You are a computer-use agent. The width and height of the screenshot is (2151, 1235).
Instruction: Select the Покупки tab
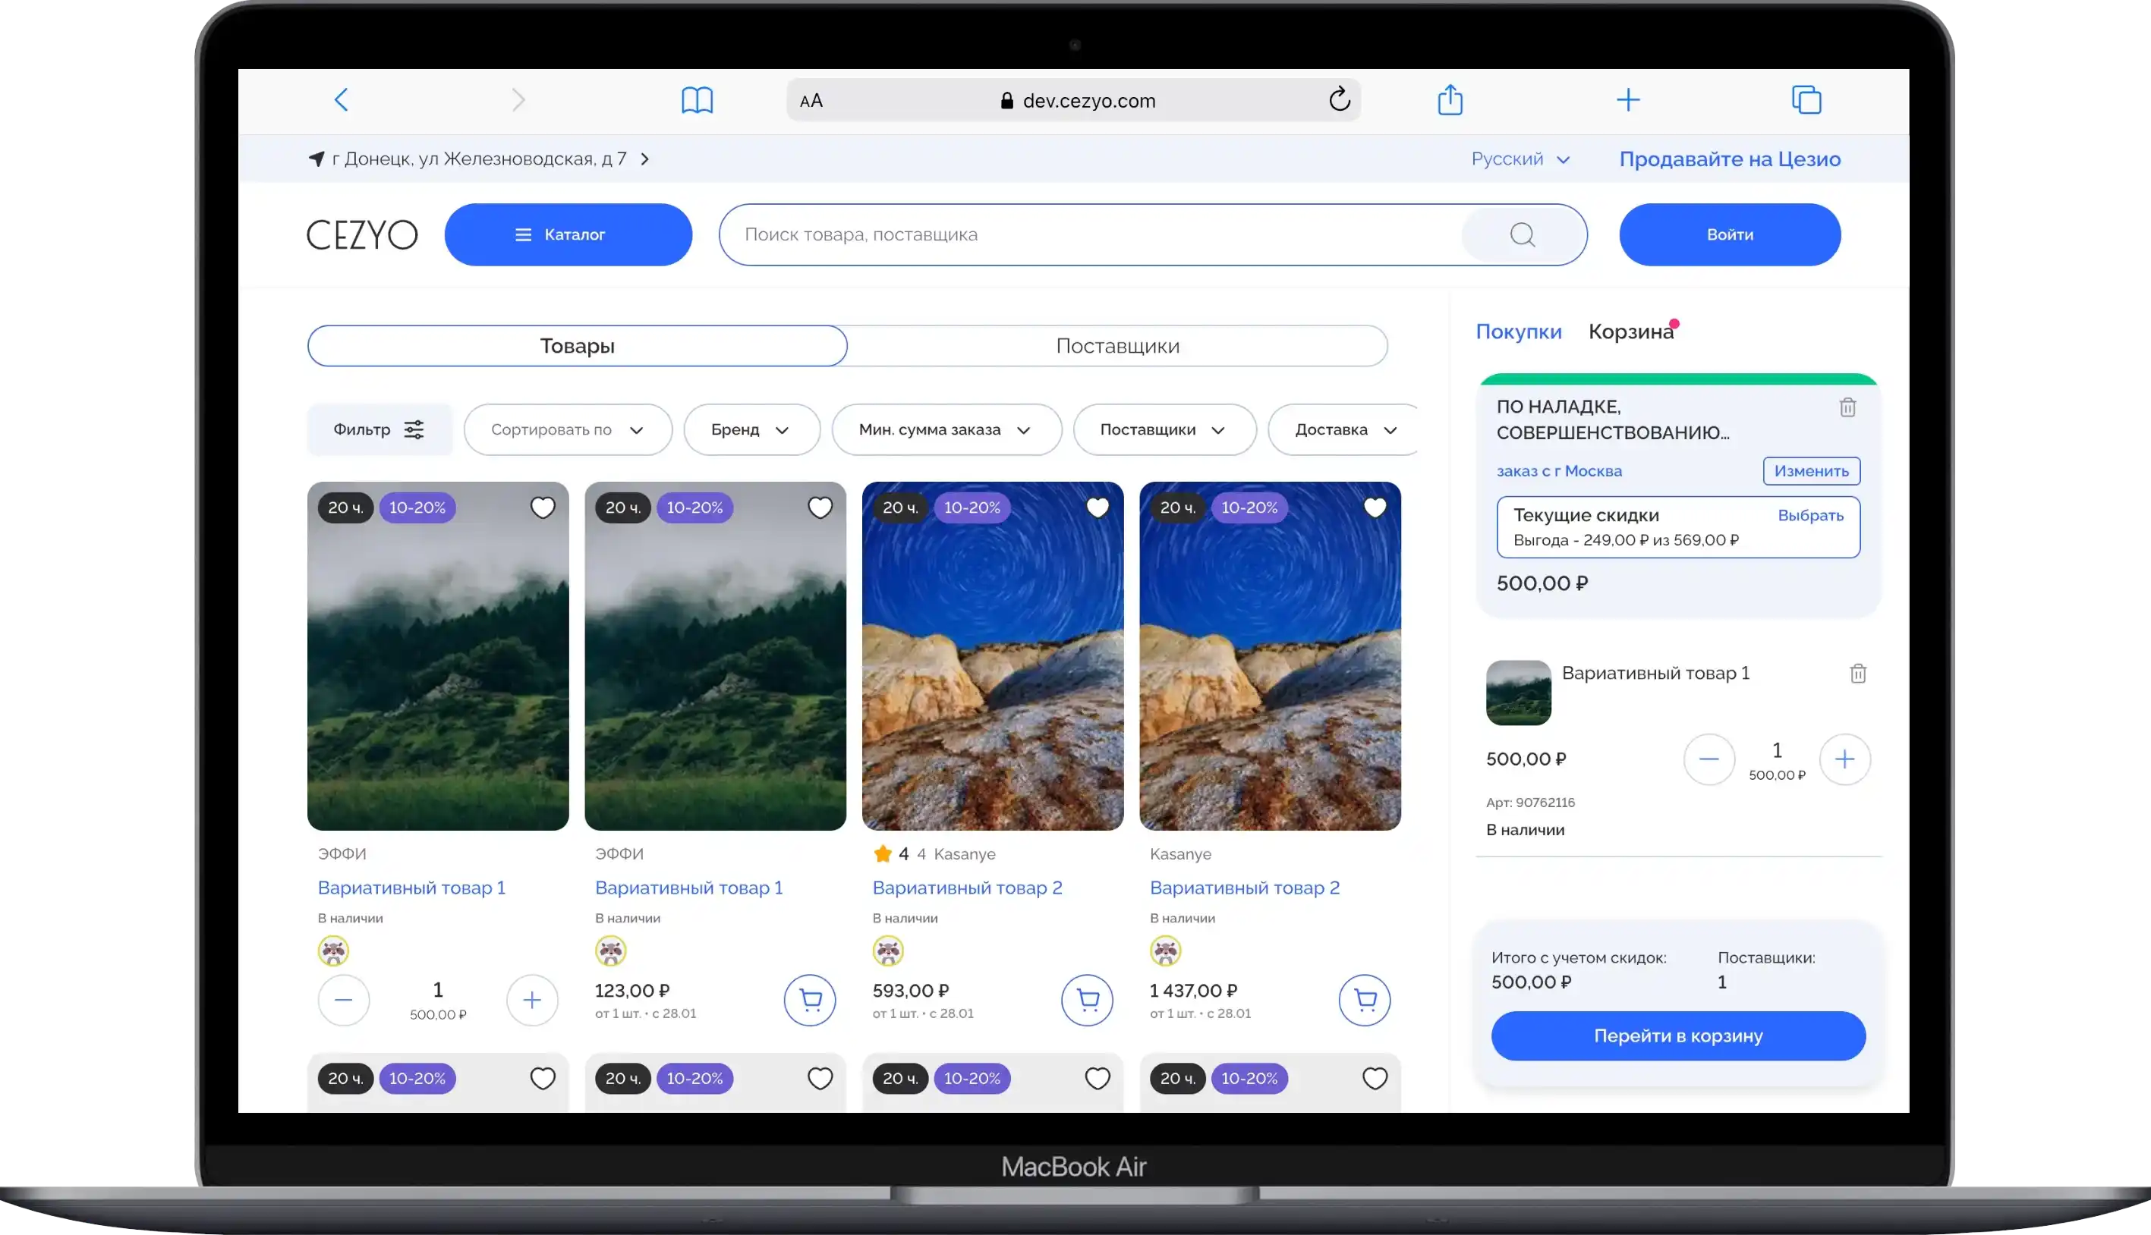click(1518, 332)
